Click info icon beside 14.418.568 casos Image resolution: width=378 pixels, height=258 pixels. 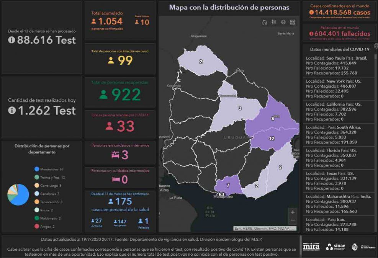click(311, 13)
